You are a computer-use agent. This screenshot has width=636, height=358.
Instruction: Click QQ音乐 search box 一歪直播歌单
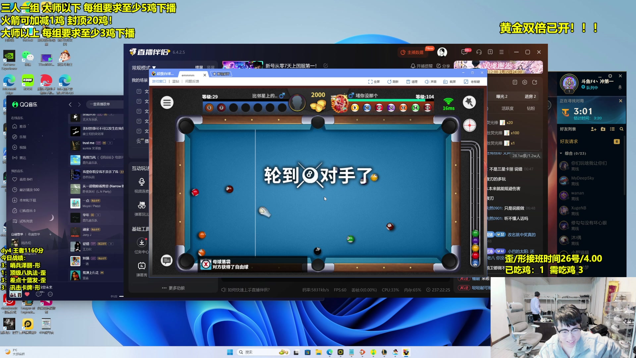tap(105, 104)
